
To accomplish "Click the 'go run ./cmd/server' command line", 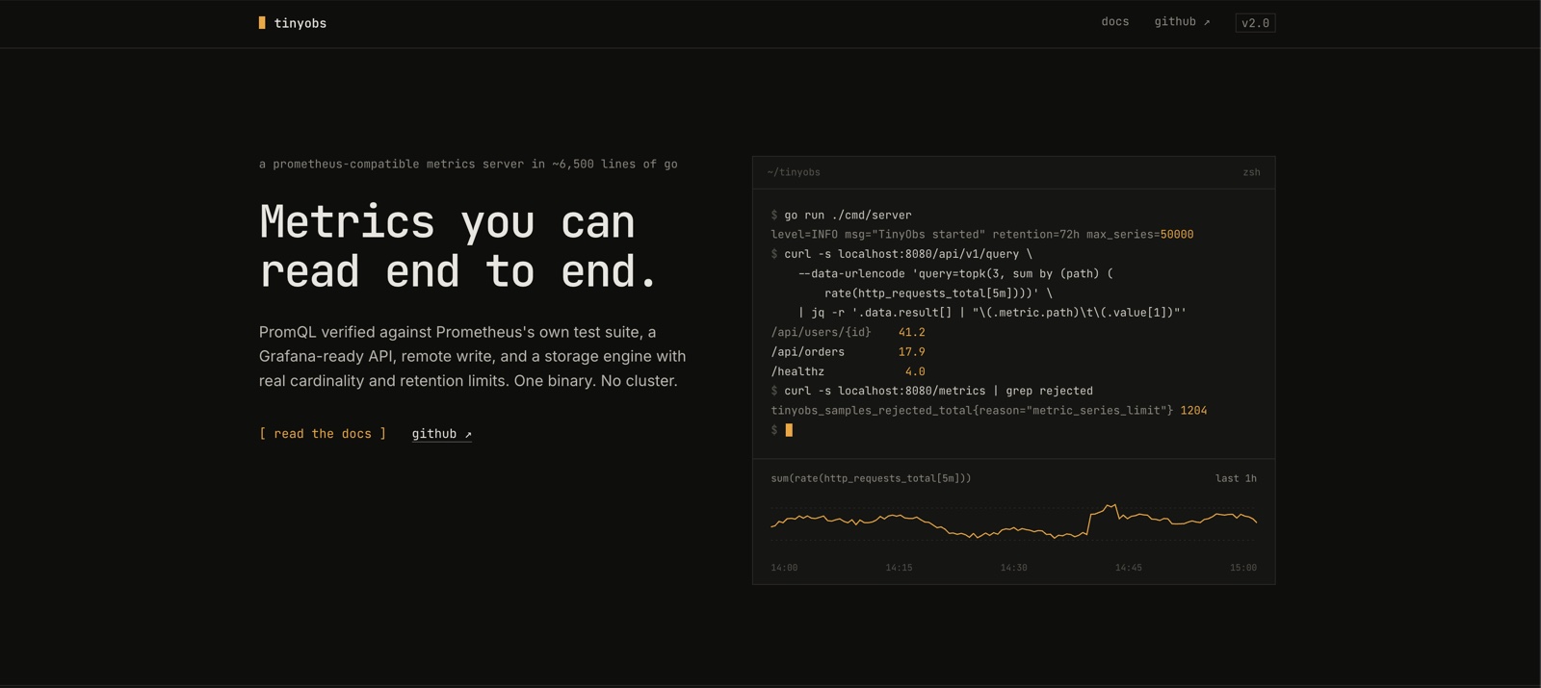I will tap(841, 216).
